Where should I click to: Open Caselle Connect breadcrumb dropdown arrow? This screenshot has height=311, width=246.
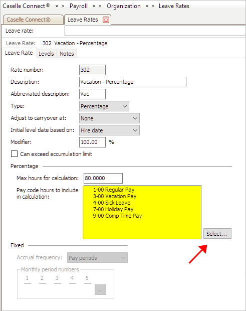(x=57, y=7)
